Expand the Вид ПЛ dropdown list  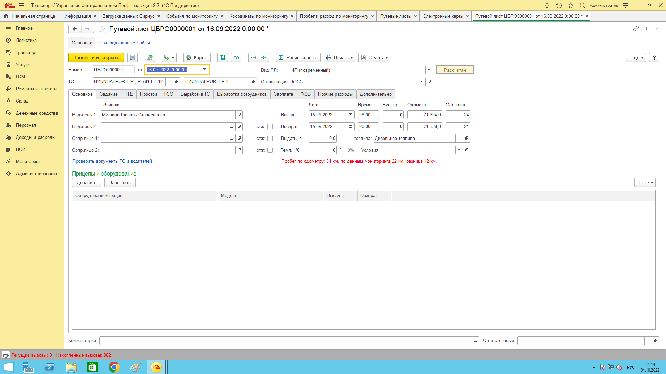point(429,70)
